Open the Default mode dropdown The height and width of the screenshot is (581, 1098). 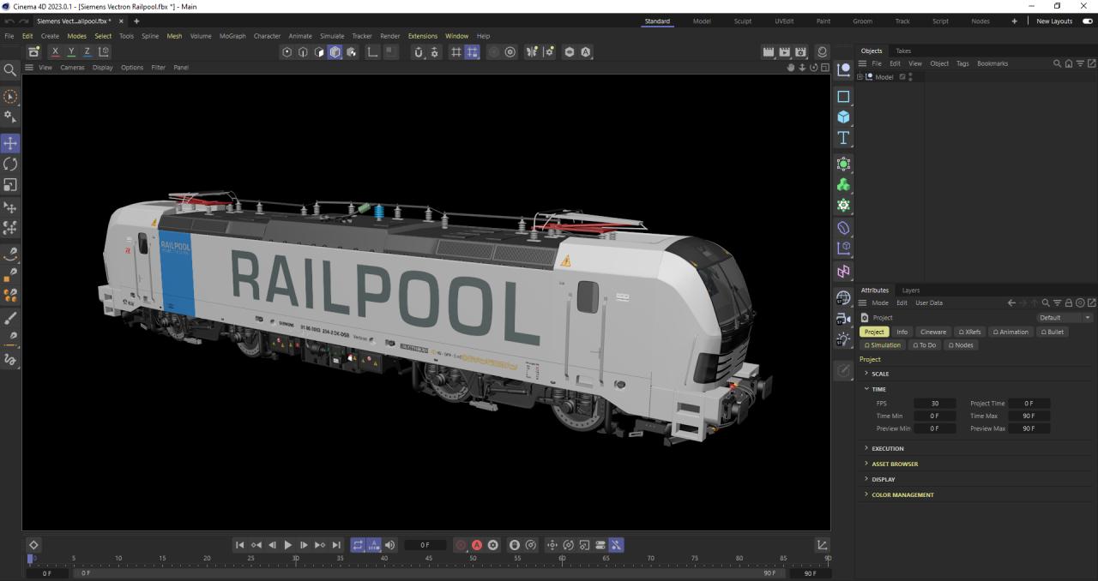pyautogui.click(x=1065, y=317)
